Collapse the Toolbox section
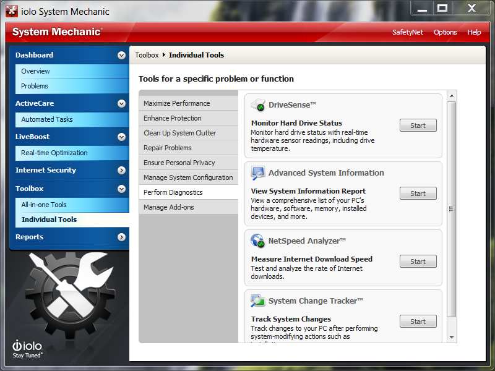The image size is (495, 371). tap(121, 189)
